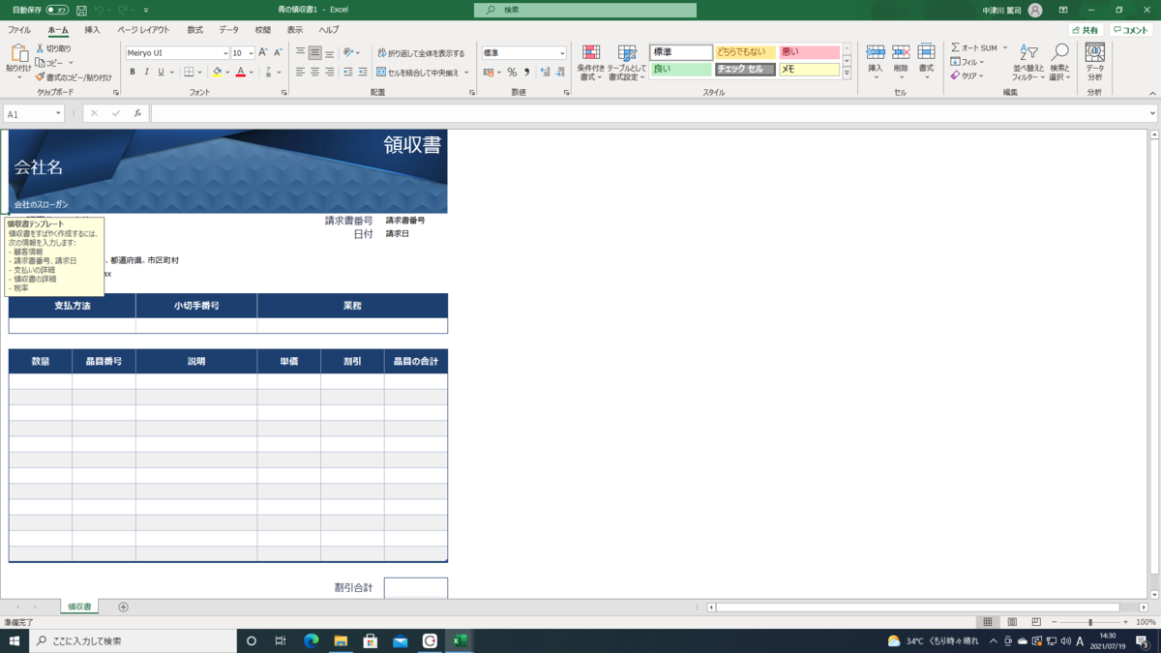1161x653 pixels.
Task: Open the フィル fill dropdown
Action: pos(967,62)
